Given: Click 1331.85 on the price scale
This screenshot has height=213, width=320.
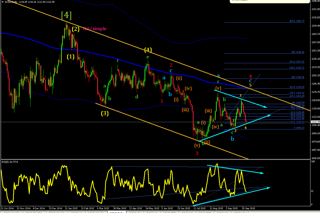Looking at the screenshot, I should (x=315, y=10).
